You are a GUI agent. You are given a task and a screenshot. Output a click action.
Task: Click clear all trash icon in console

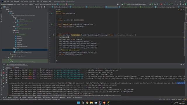[x=6, y=83]
